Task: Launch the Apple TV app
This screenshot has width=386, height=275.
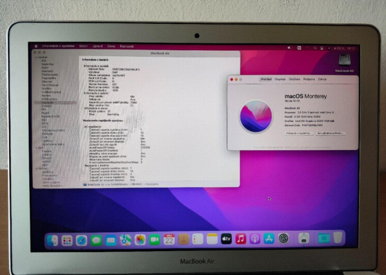Action: pyautogui.click(x=226, y=239)
